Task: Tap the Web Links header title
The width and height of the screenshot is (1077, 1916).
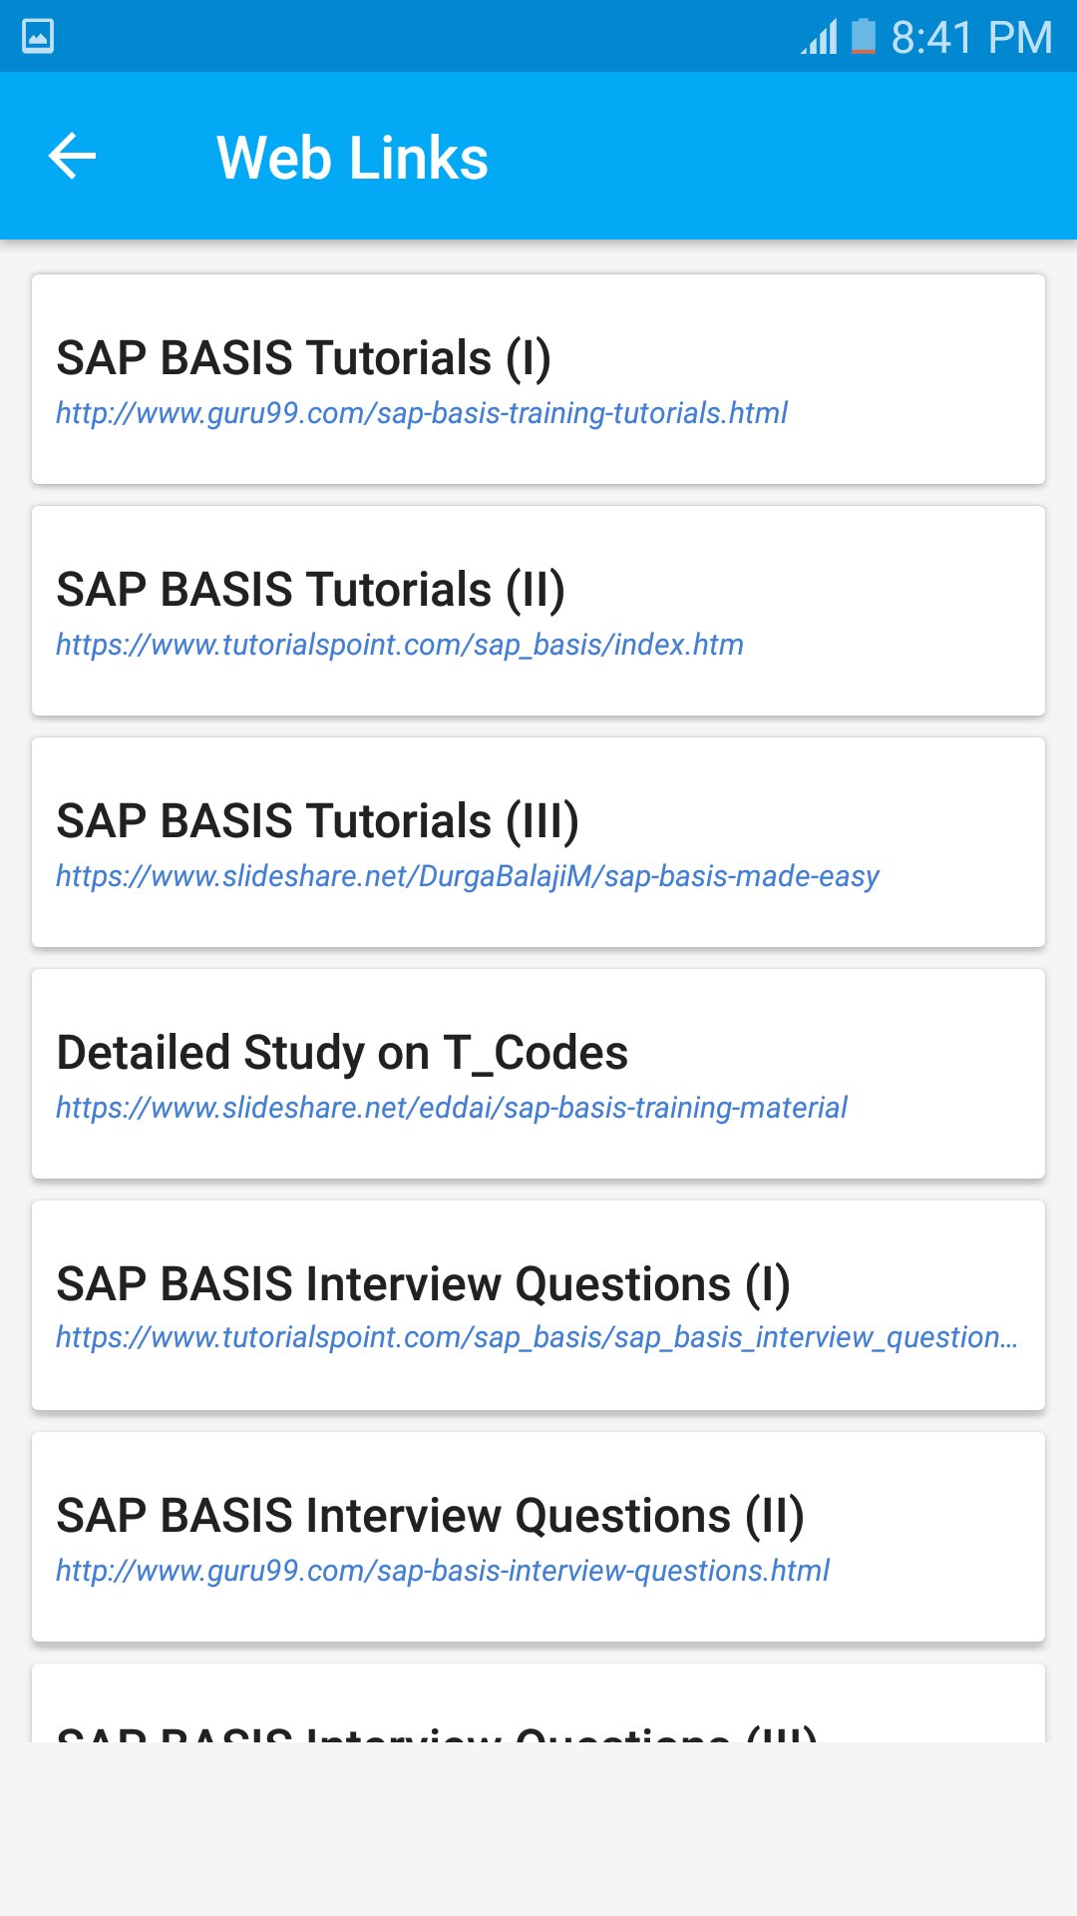Action: pos(352,158)
